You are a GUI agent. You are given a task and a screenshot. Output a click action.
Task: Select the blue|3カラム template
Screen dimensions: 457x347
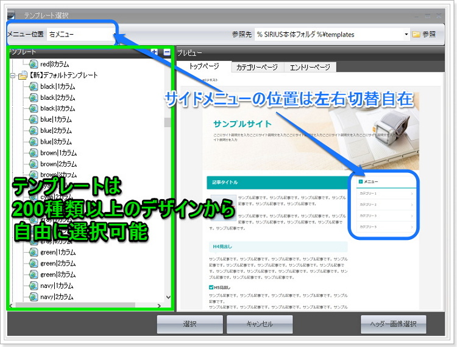tap(56, 142)
